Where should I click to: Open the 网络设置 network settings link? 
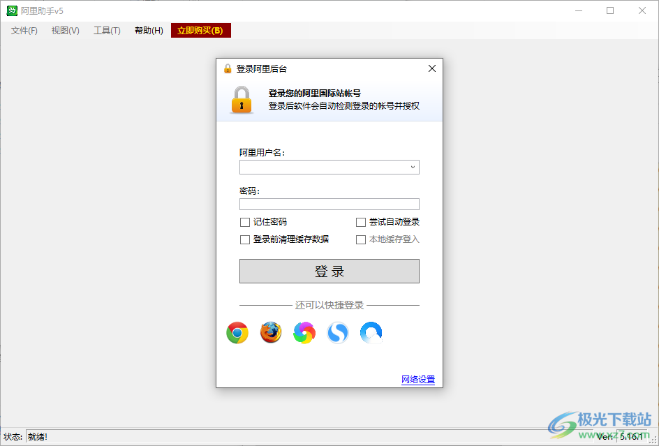click(417, 380)
